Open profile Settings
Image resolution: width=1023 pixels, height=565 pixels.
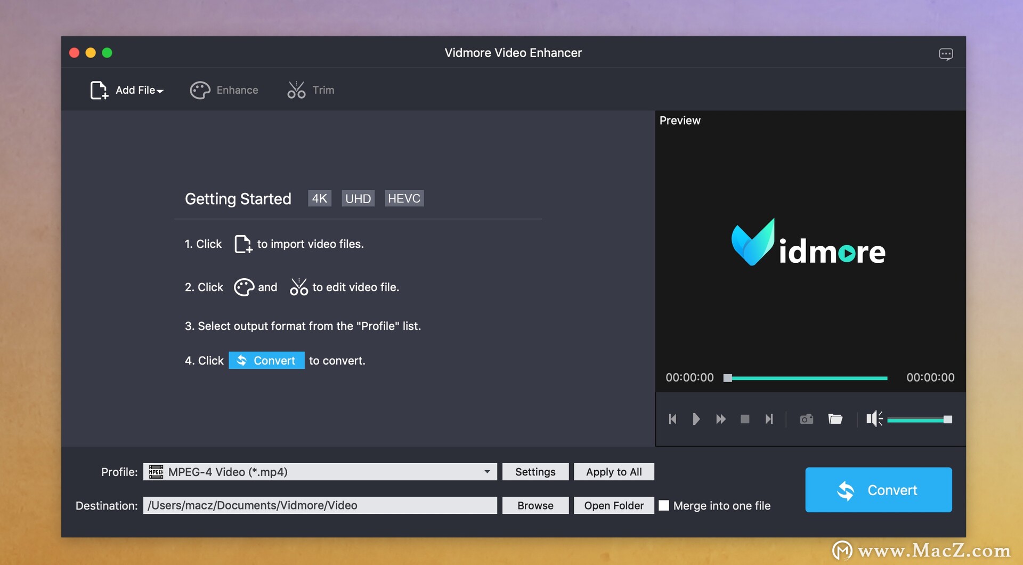point(535,472)
